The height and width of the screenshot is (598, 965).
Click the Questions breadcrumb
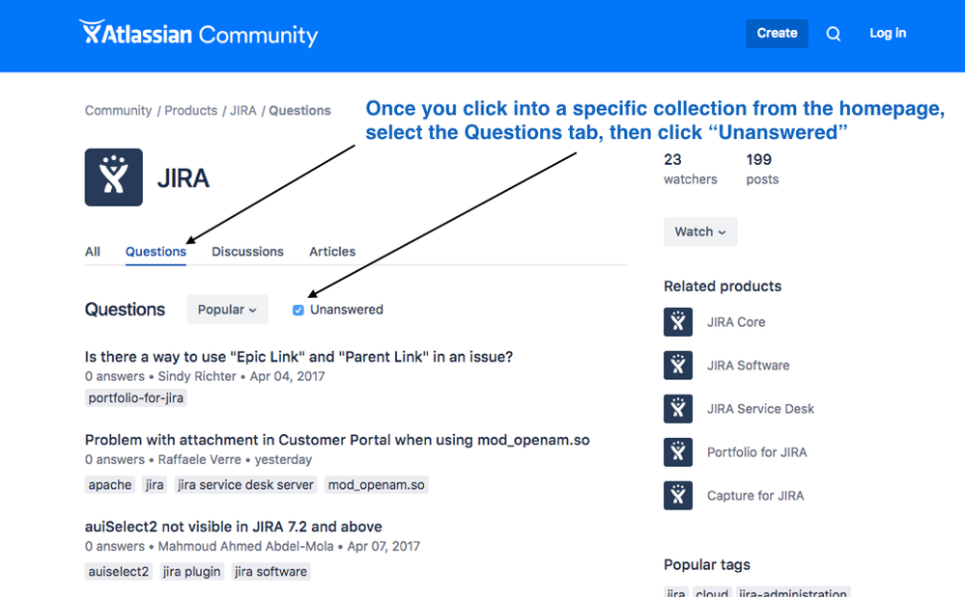299,111
